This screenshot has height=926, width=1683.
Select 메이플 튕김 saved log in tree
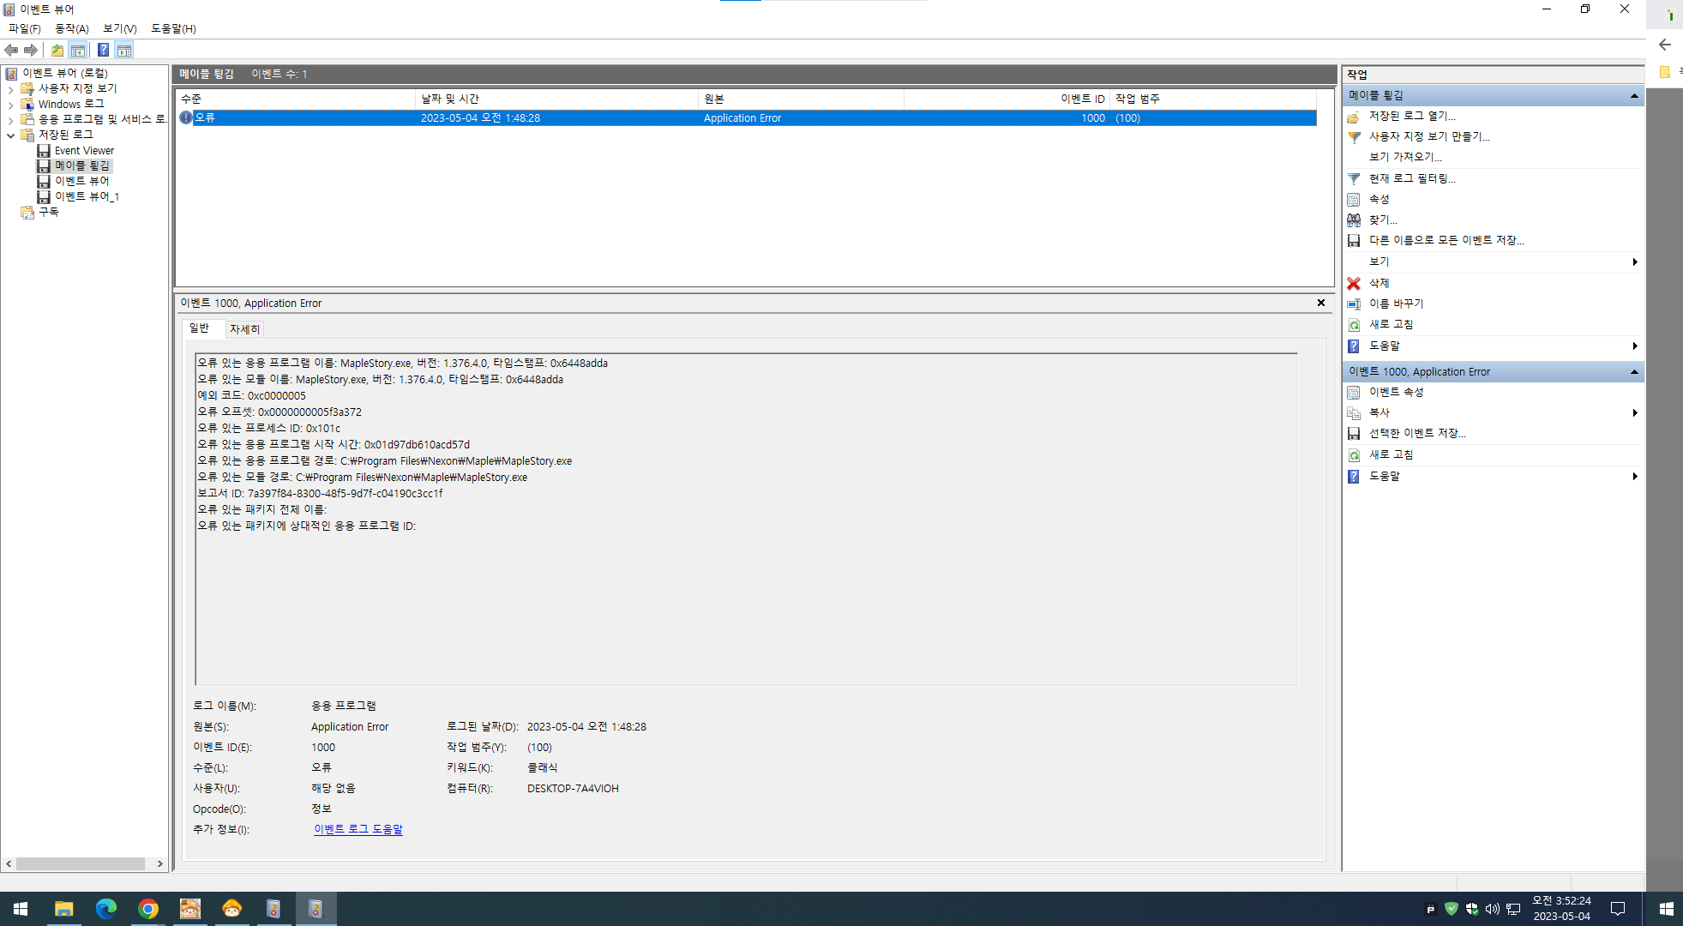[81, 165]
